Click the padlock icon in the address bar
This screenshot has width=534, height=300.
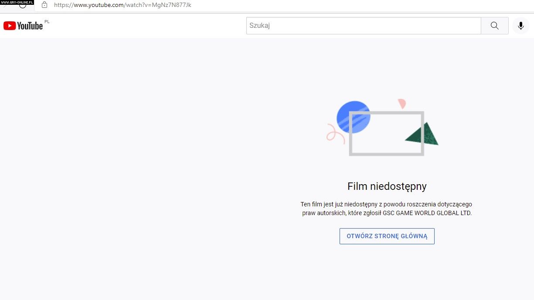coord(44,5)
